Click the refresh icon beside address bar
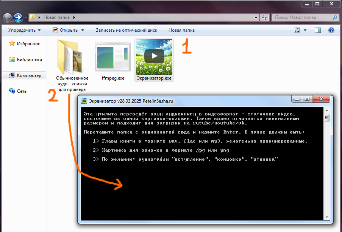The height and width of the screenshot is (232, 342). (264, 17)
